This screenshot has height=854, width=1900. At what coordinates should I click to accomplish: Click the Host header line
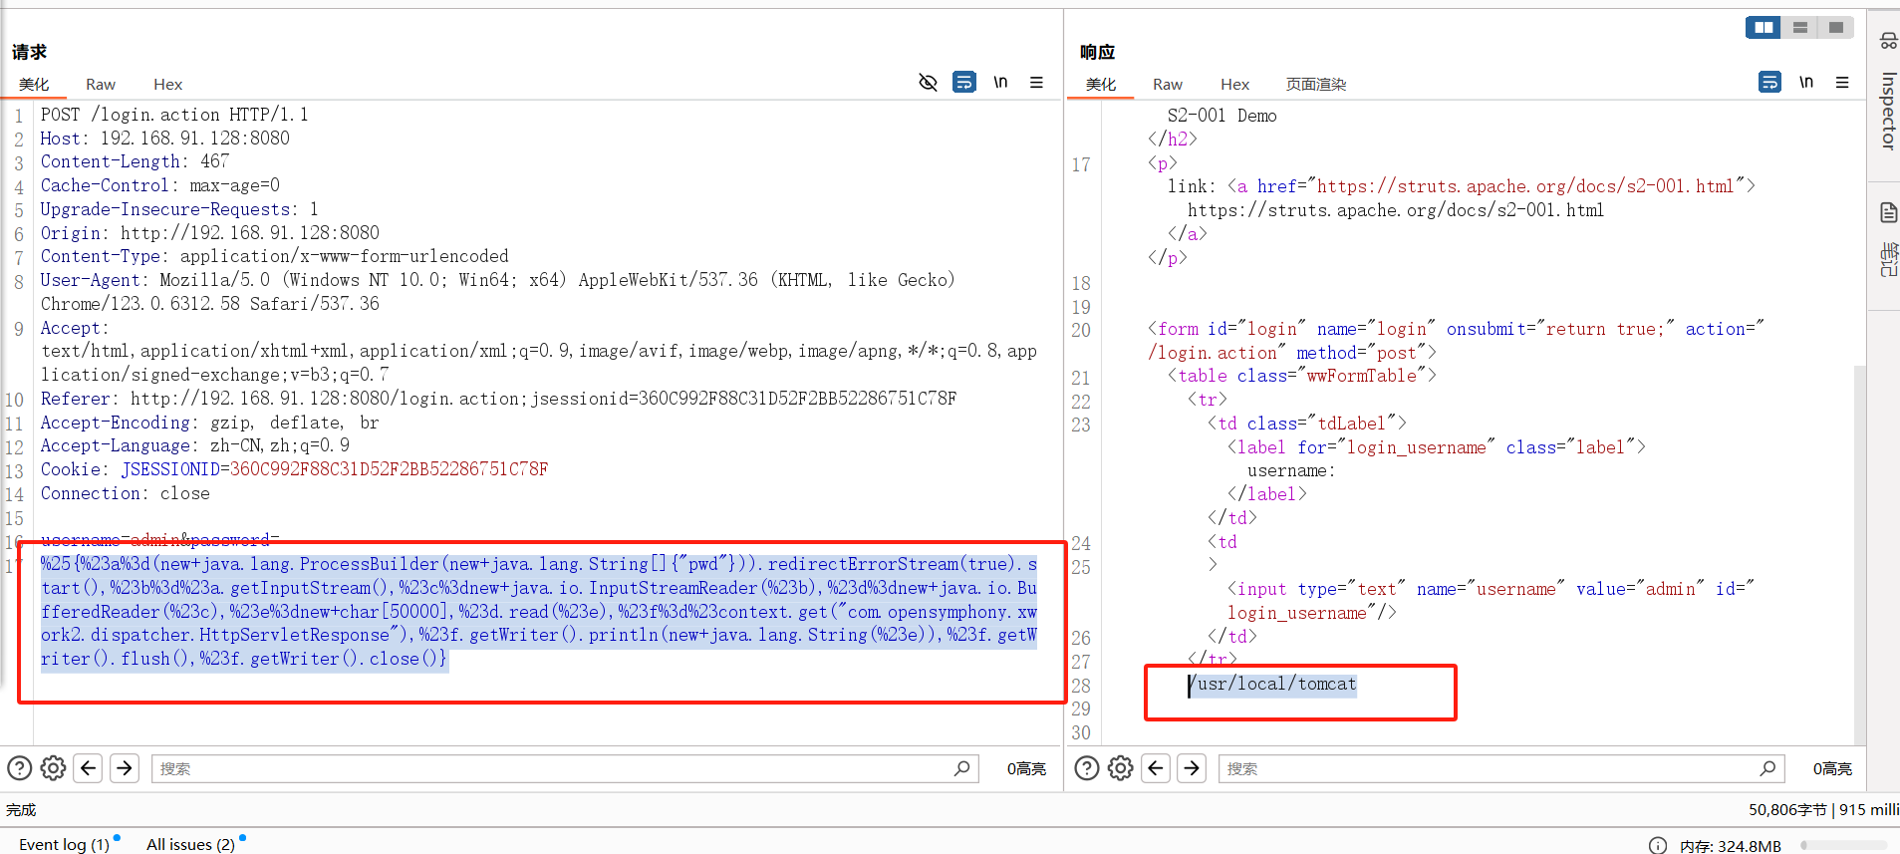point(165,139)
